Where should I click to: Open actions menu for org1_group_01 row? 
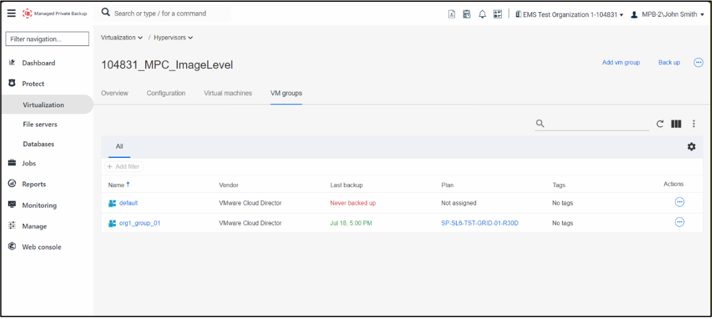point(680,222)
